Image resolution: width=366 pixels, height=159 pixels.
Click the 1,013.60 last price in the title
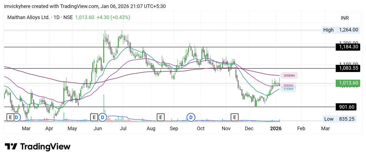click(x=84, y=17)
